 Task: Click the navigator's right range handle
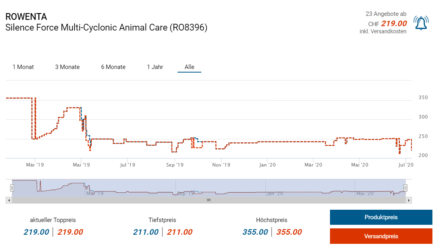pyautogui.click(x=405, y=188)
